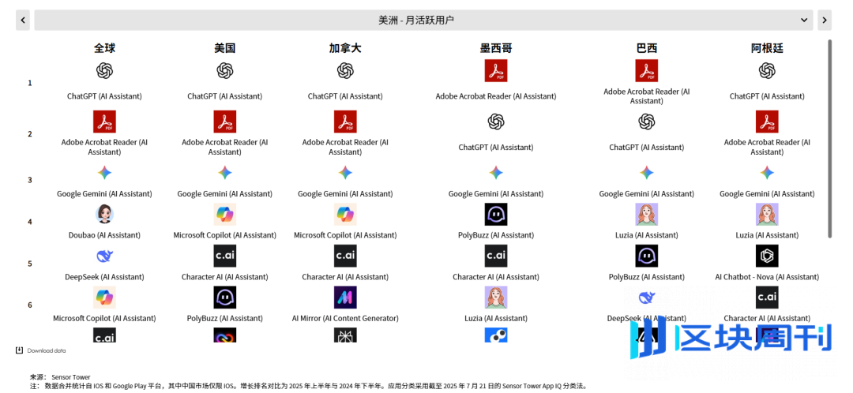The image size is (853, 393).
Task: Click Luzia (AI Assistant) label in 巴西
Action: [x=646, y=235]
